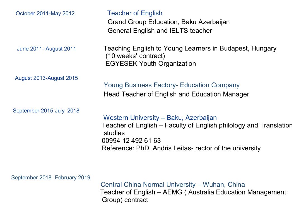
Task: Click the phone number 00994 12 492 61 63
Action: (x=131, y=141)
